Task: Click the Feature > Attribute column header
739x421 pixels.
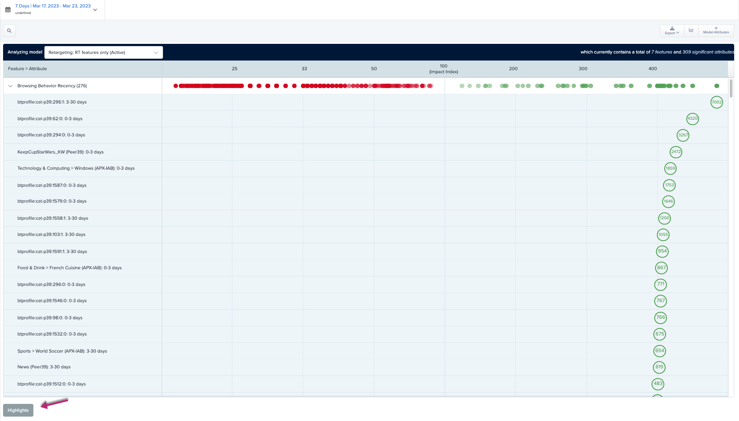Action: (x=27, y=69)
